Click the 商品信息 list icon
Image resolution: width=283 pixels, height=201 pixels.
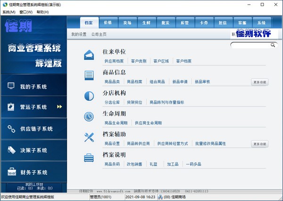click(x=89, y=75)
